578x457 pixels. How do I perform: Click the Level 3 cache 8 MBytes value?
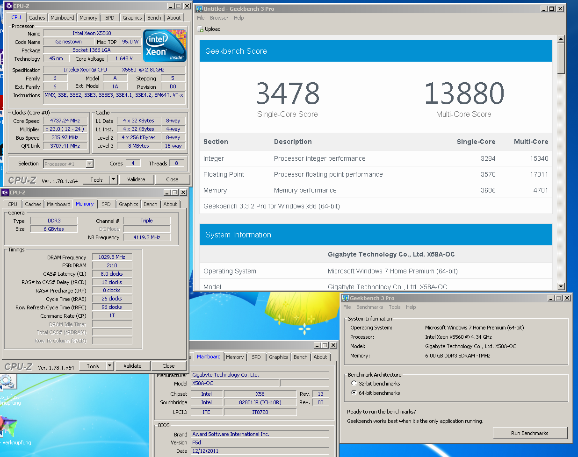(139, 146)
